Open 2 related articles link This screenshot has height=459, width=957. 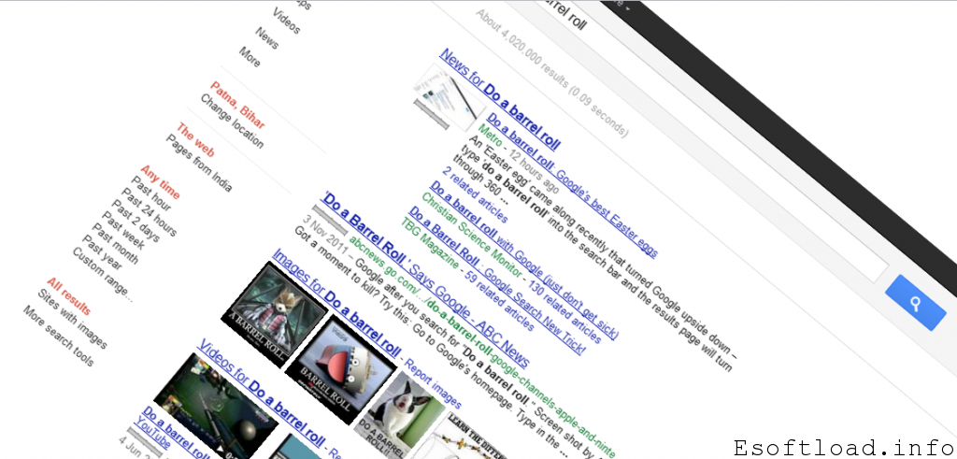(474, 194)
